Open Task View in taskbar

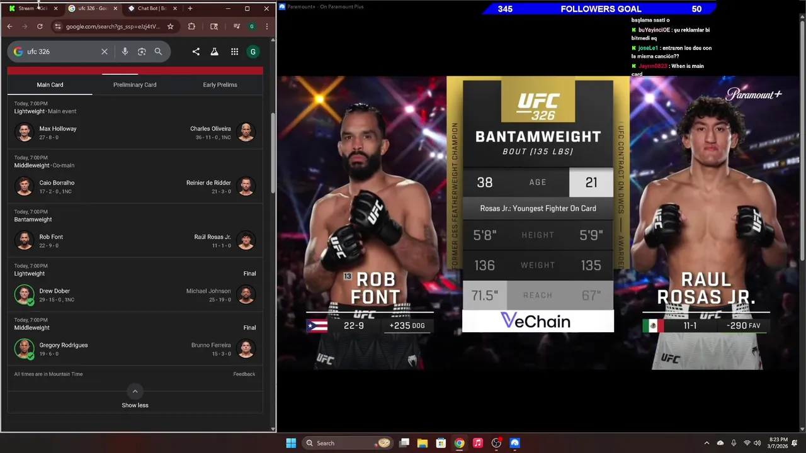coord(404,443)
